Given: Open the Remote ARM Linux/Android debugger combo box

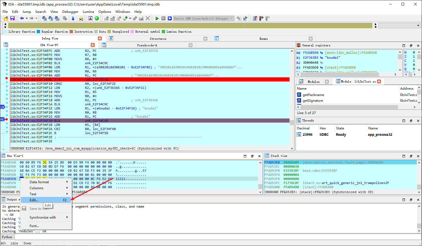Looking at the screenshot, I should [x=204, y=18].
